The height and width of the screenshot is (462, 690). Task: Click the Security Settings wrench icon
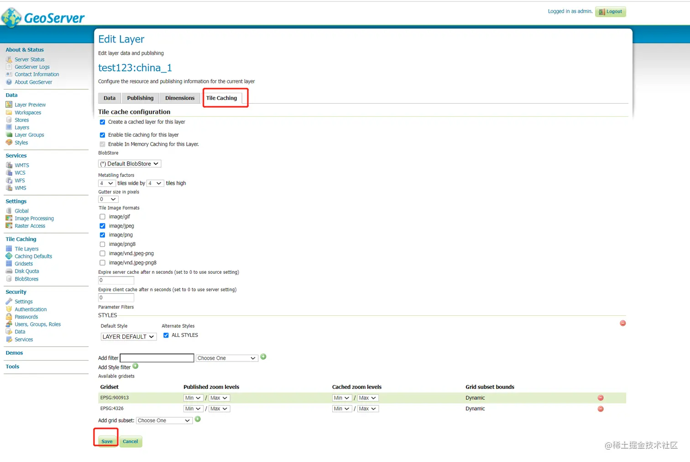[9, 302]
